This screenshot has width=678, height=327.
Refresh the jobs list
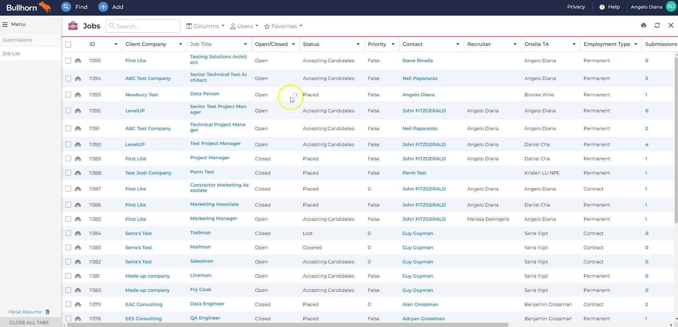click(x=657, y=25)
